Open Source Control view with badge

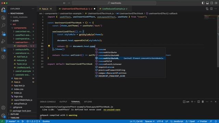pyautogui.click(x=3, y=33)
